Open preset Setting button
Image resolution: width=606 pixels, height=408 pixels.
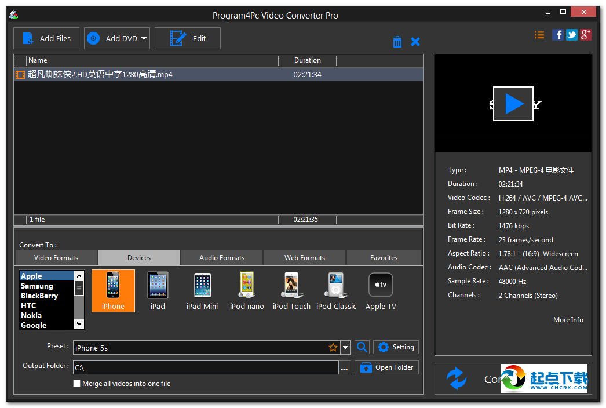coord(396,347)
